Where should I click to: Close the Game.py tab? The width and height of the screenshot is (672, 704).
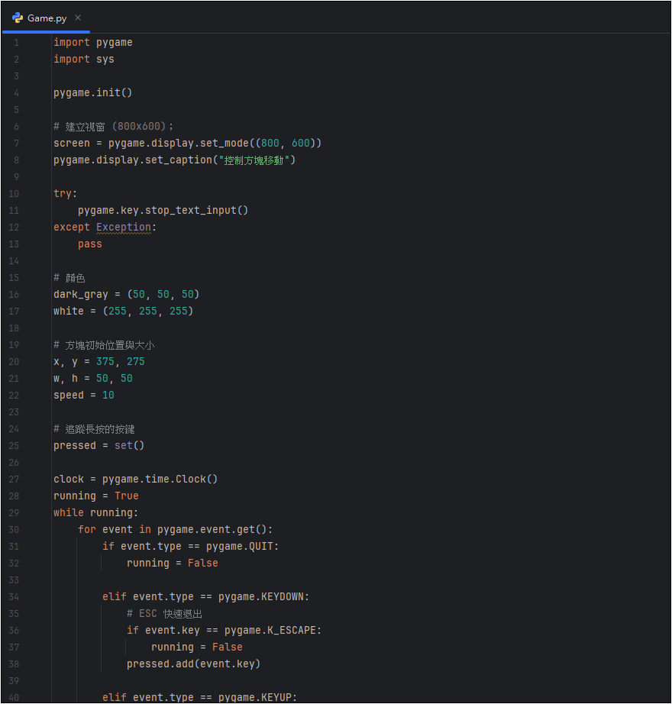(78, 18)
